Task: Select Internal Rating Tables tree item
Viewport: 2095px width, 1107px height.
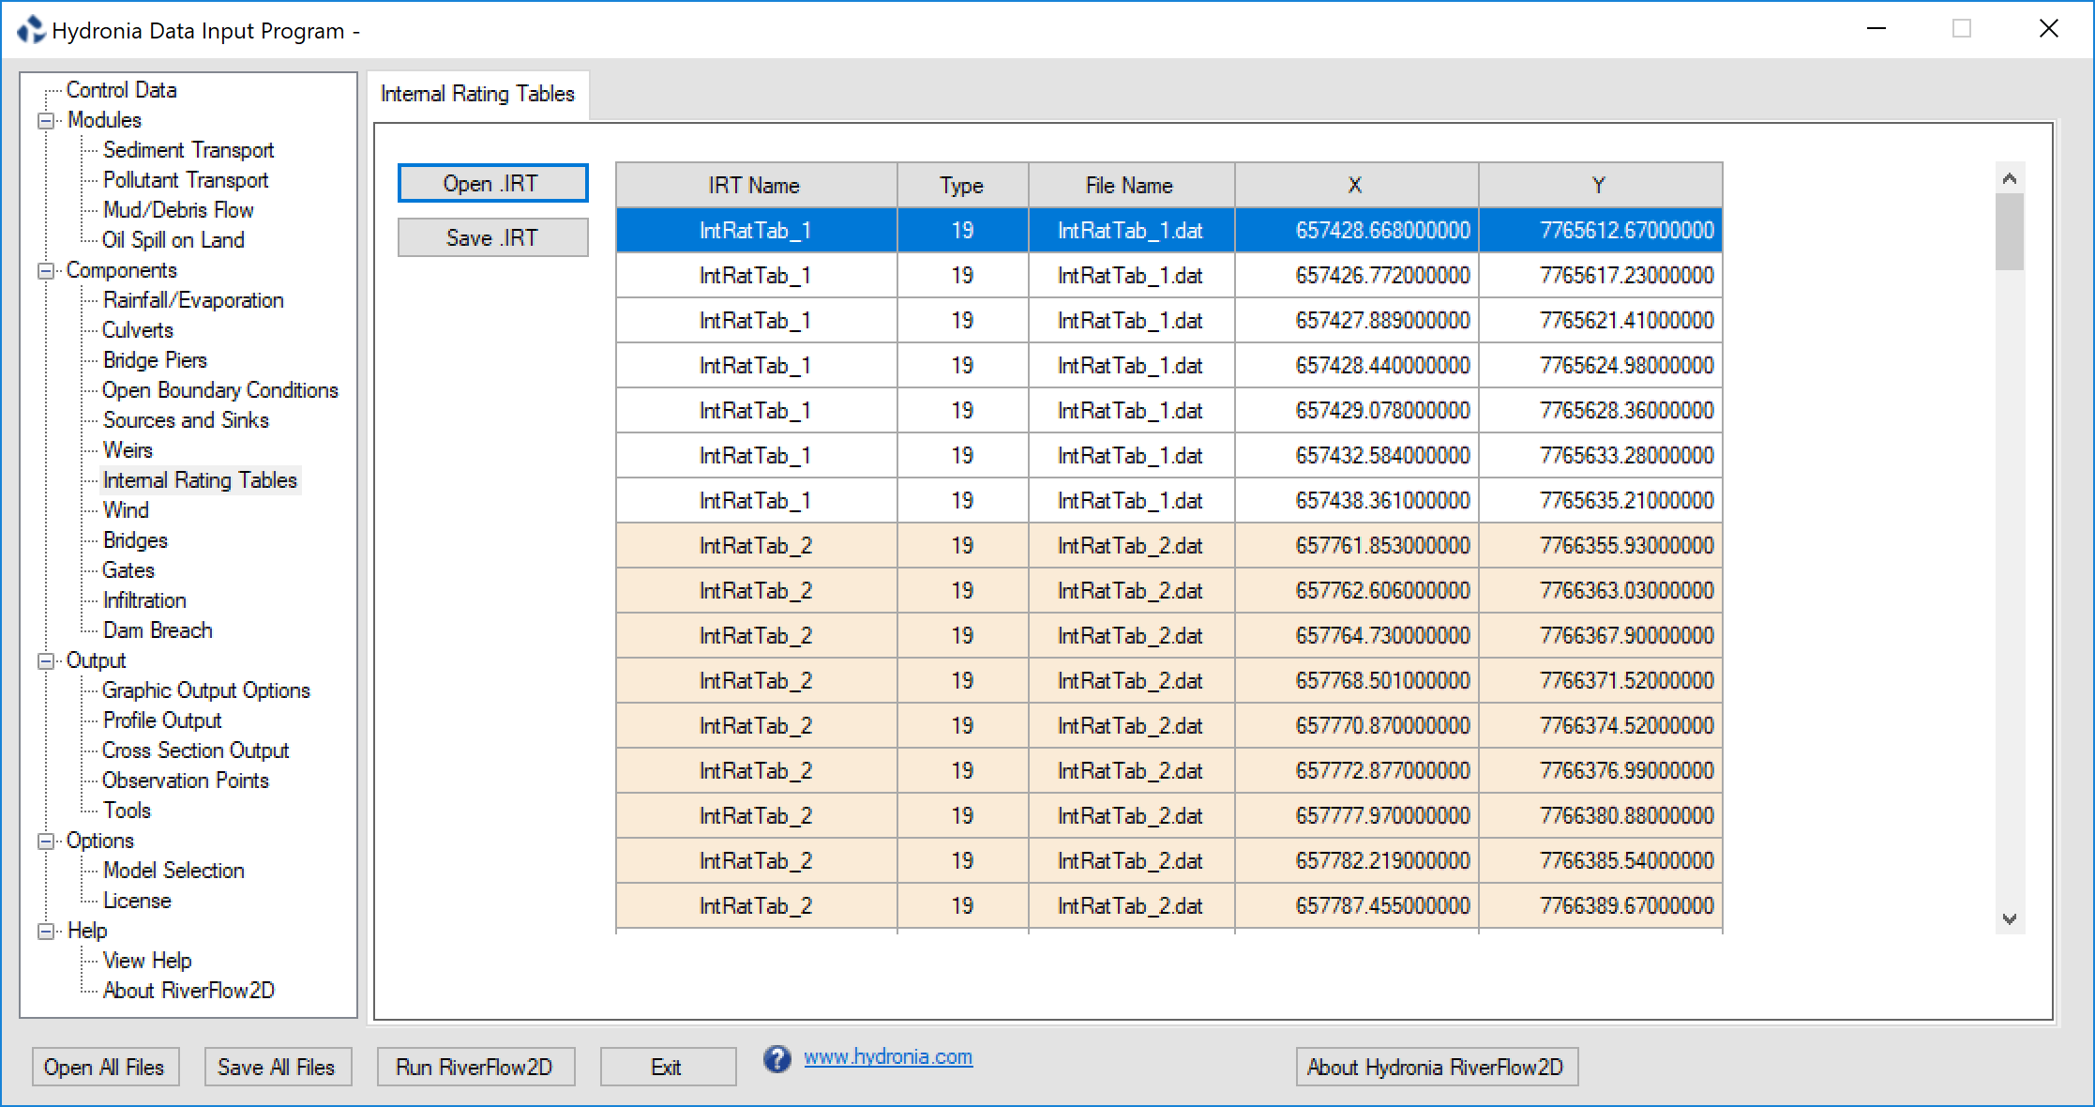Action: pos(200,480)
